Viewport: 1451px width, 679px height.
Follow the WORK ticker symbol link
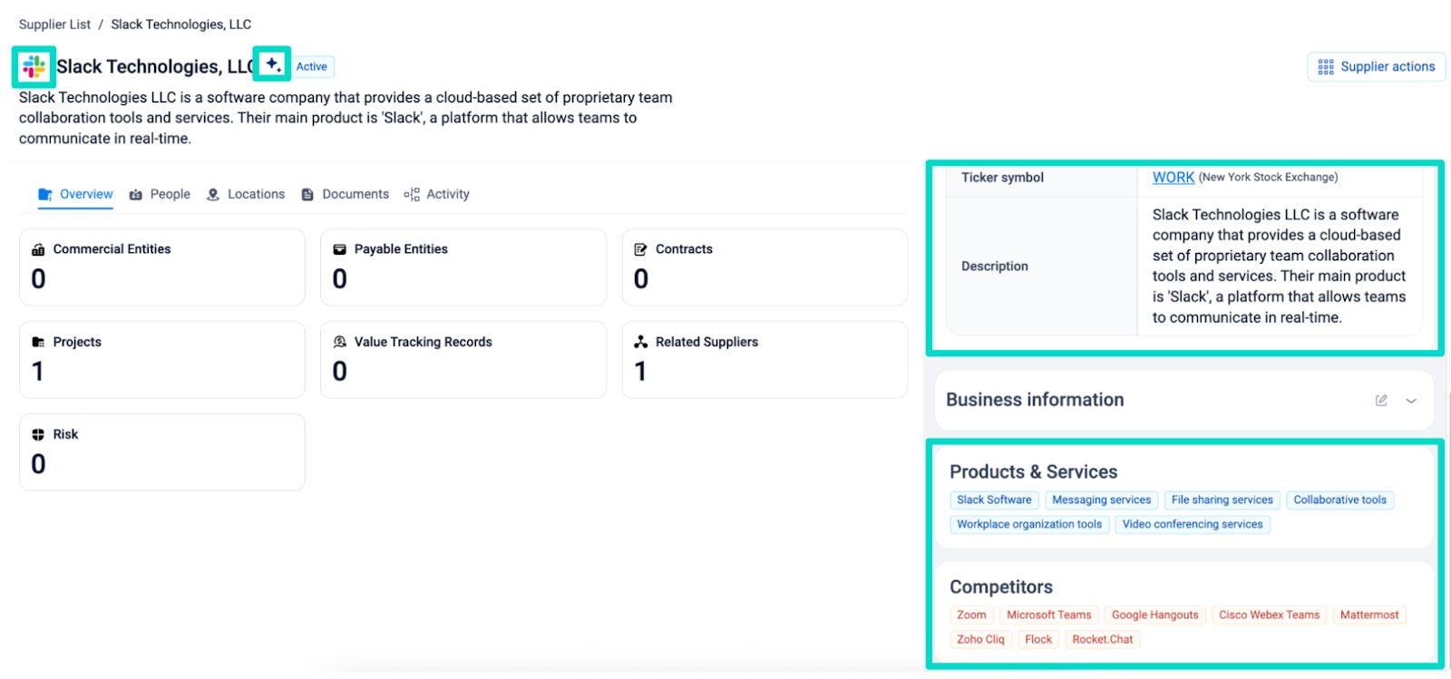click(x=1173, y=178)
